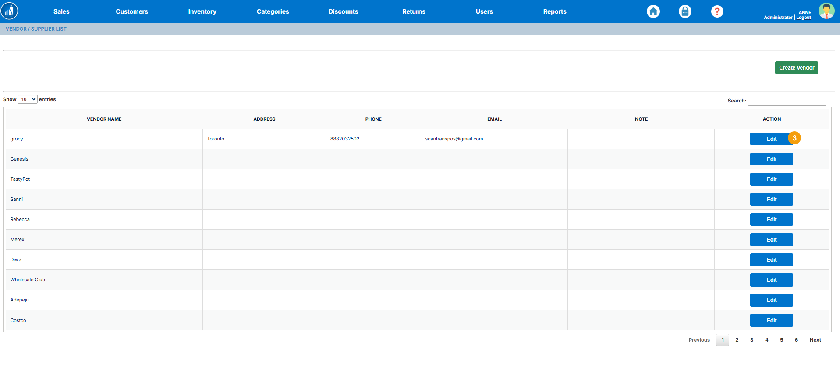840x378 pixels.
Task: Expand the Show entries dropdown
Action: coord(28,99)
